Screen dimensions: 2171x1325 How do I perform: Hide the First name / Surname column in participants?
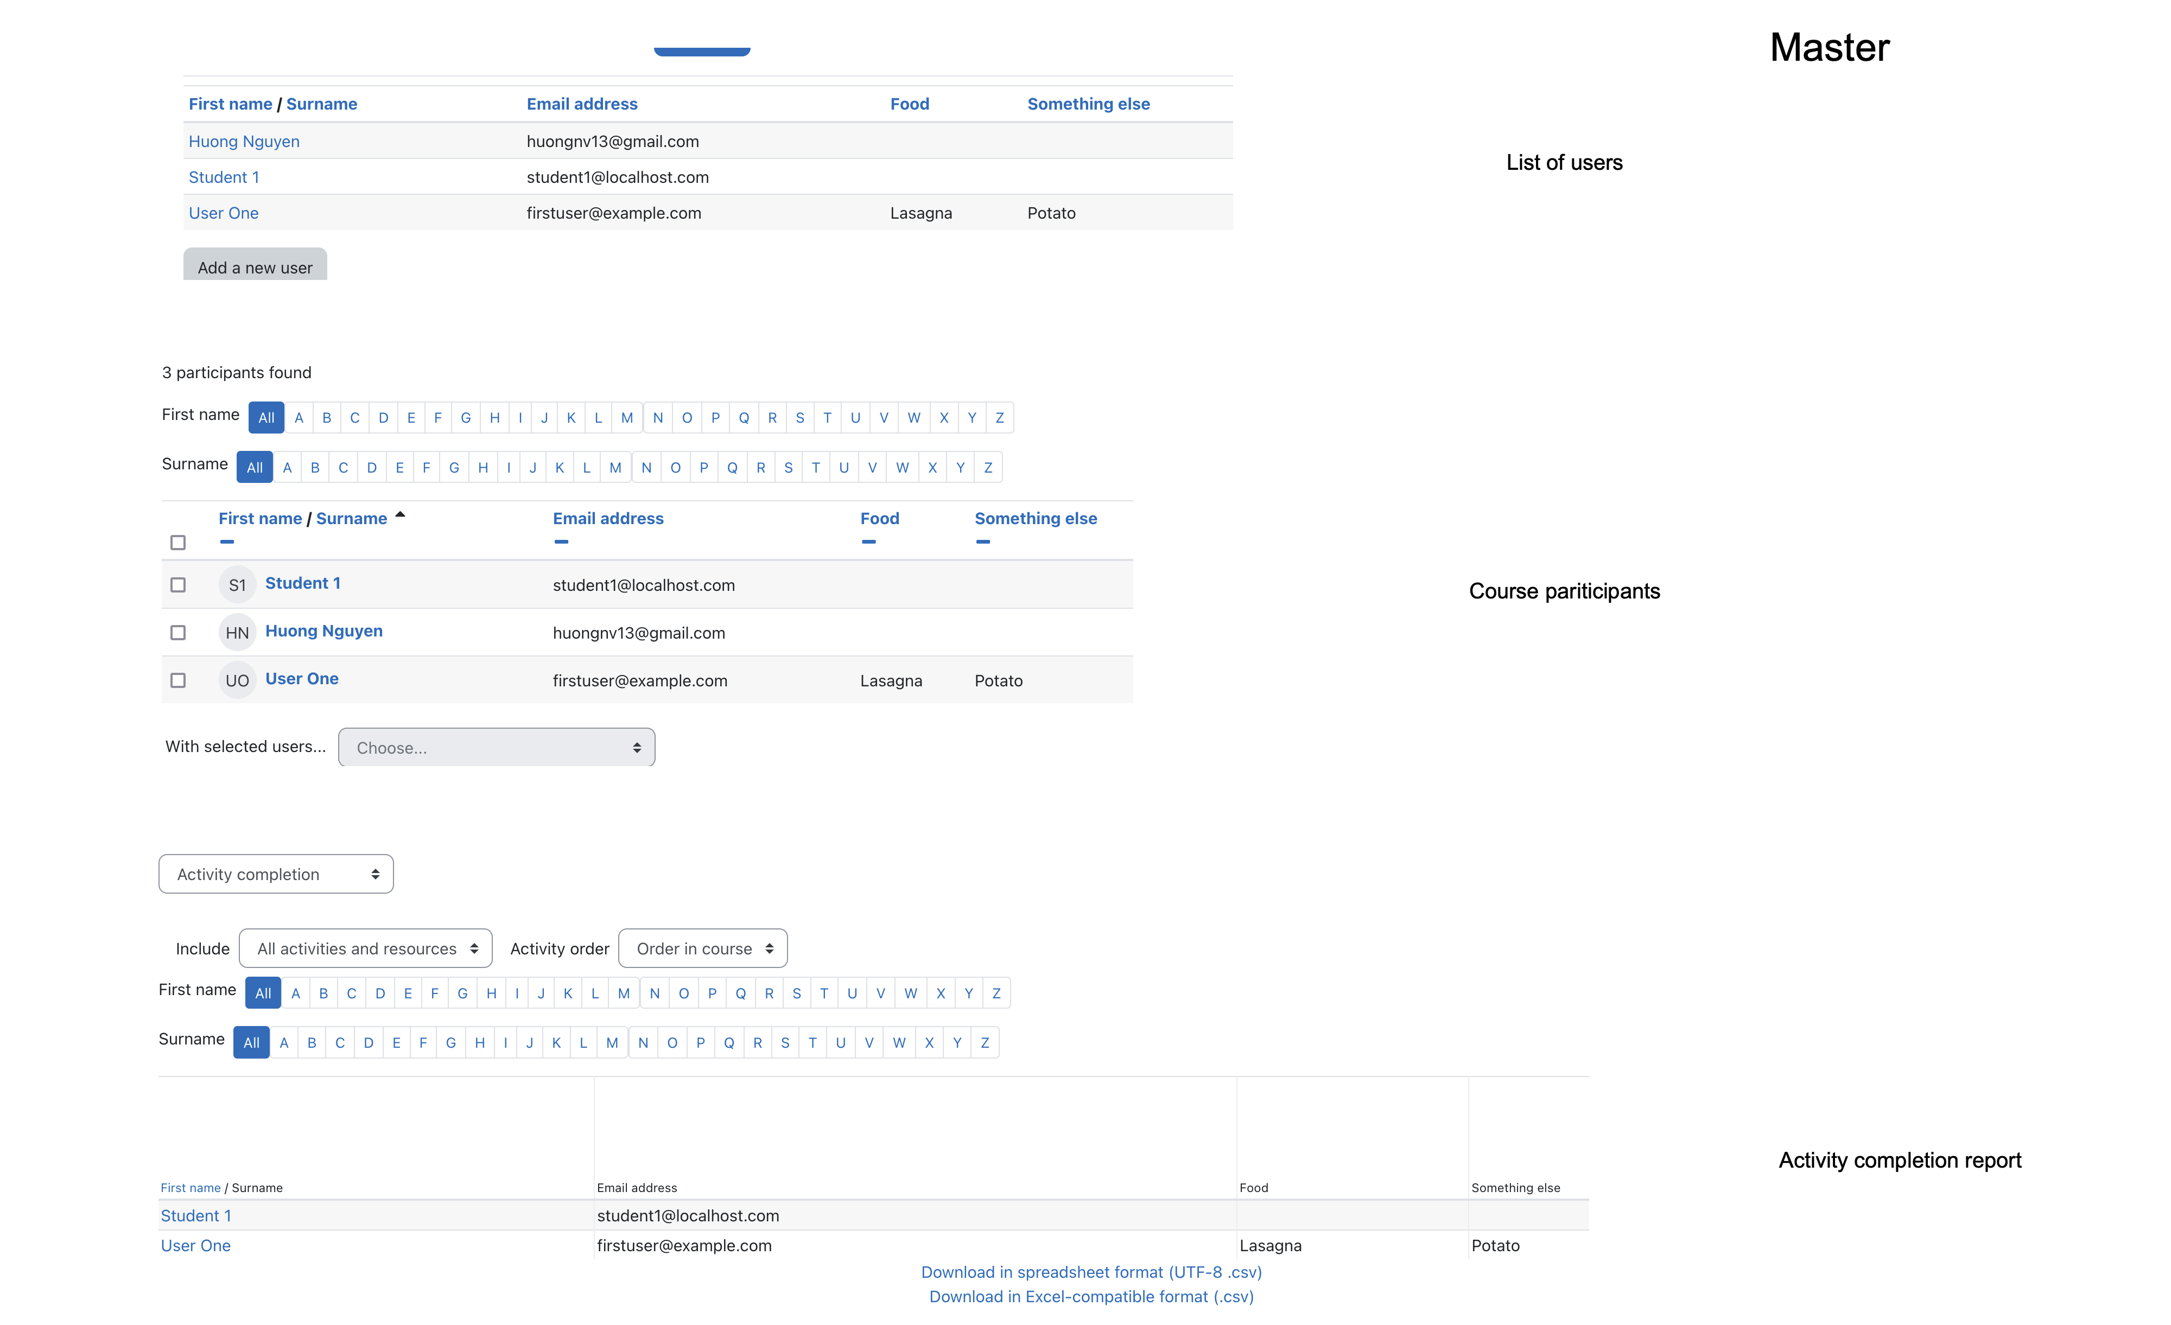coord(226,542)
